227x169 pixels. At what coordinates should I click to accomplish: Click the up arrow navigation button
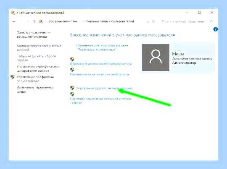coord(34,22)
